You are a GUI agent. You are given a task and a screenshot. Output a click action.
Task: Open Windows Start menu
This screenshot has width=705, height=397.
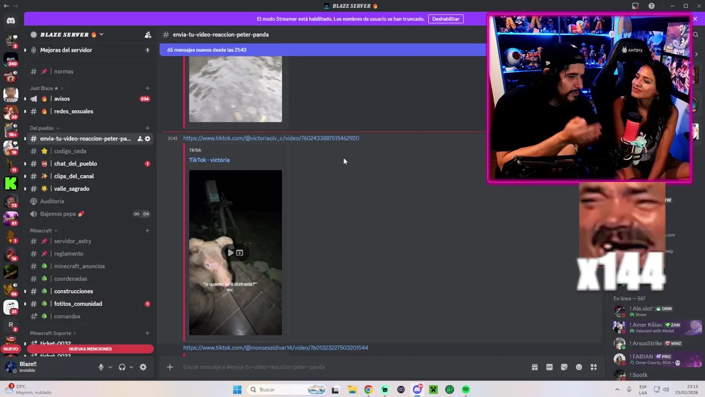pyautogui.click(x=237, y=390)
